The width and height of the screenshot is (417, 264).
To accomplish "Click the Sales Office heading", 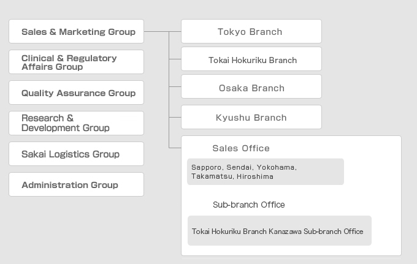I will 240,148.
